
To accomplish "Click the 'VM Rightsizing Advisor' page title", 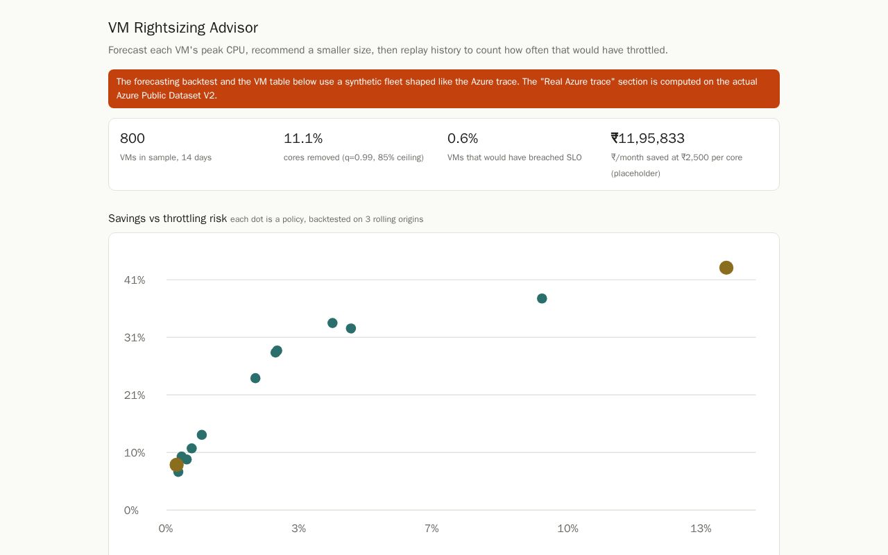I will (183, 28).
